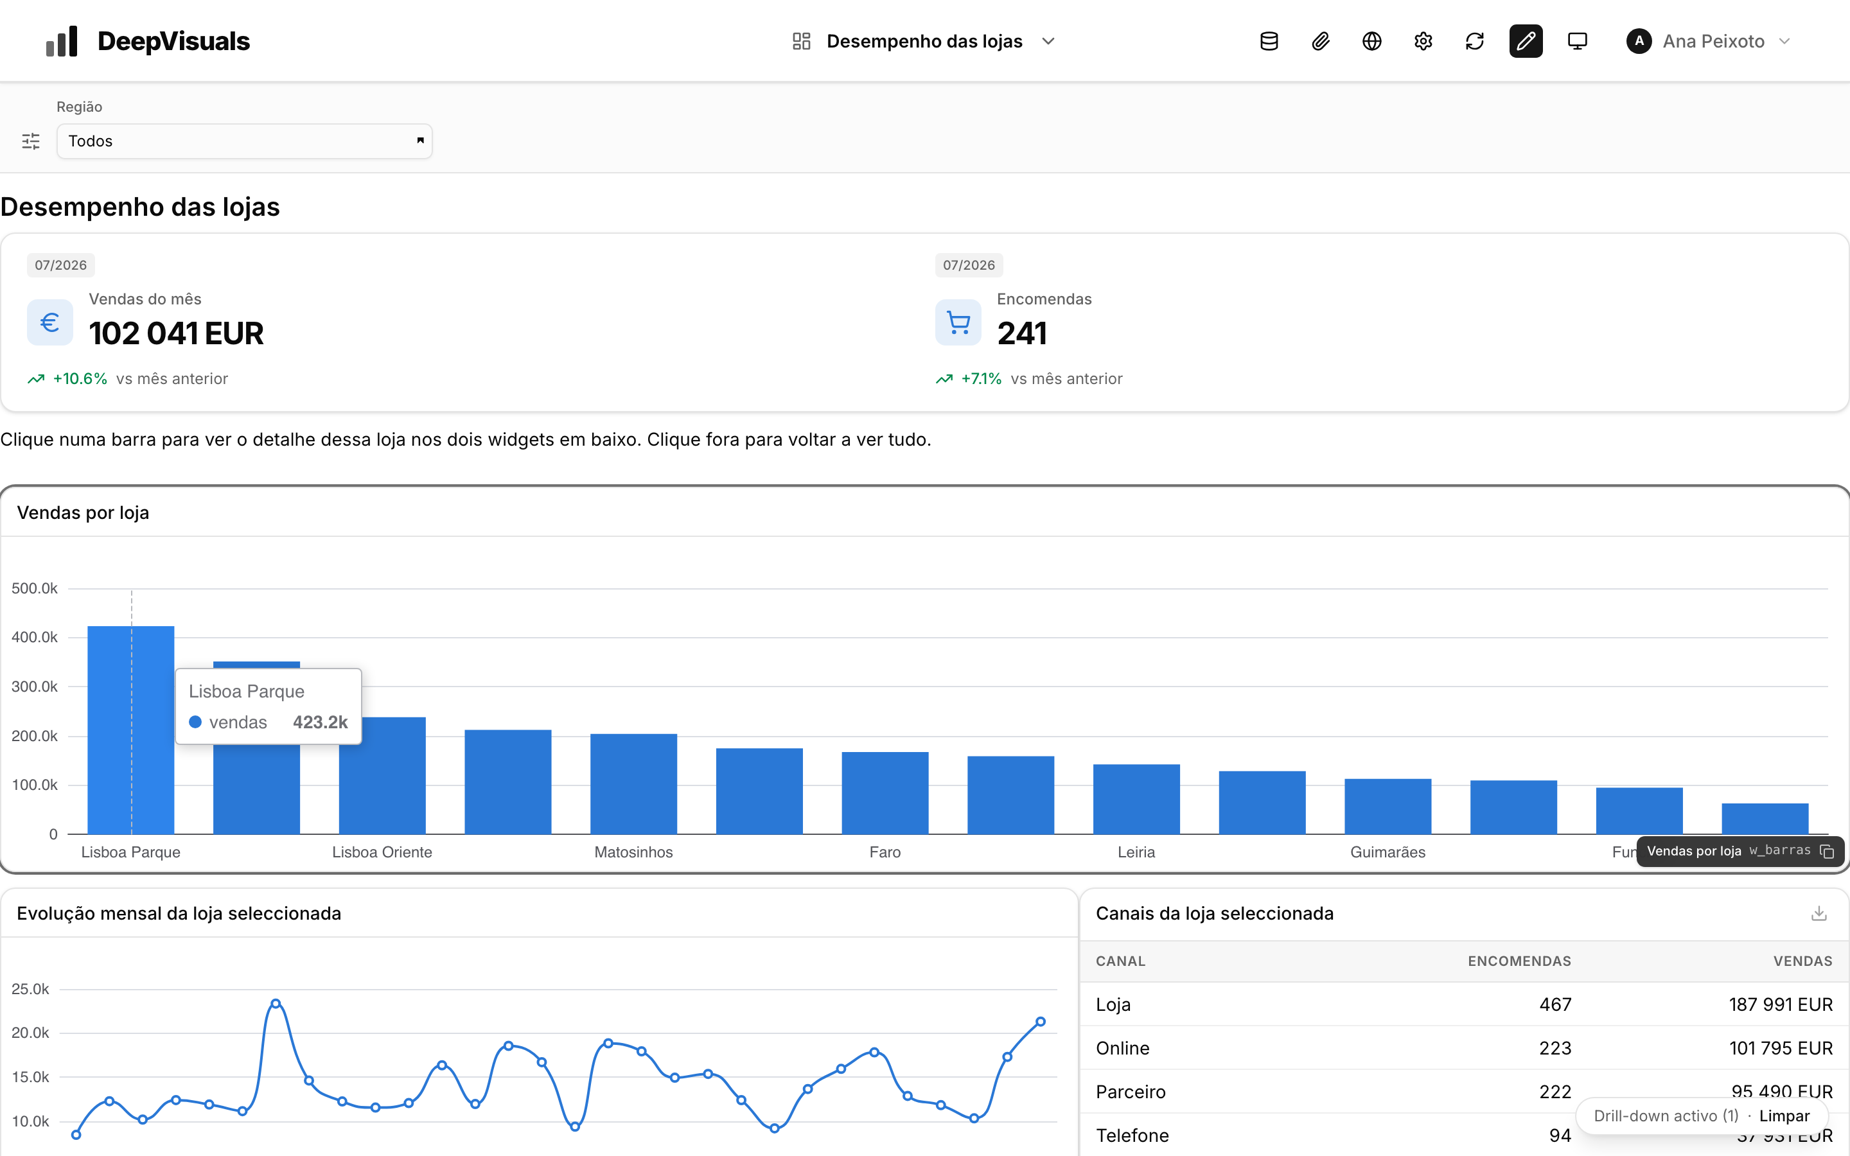Image resolution: width=1850 pixels, height=1156 pixels.
Task: Open the Região Todos dropdown
Action: [245, 141]
